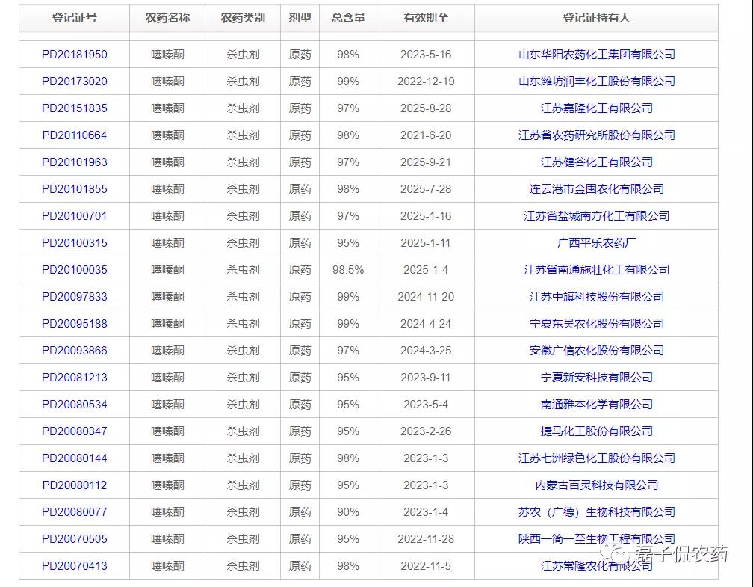The height and width of the screenshot is (587, 753).
Task: Open holder 江苏省南通施壮化工有限公司
Action: pyautogui.click(x=596, y=270)
